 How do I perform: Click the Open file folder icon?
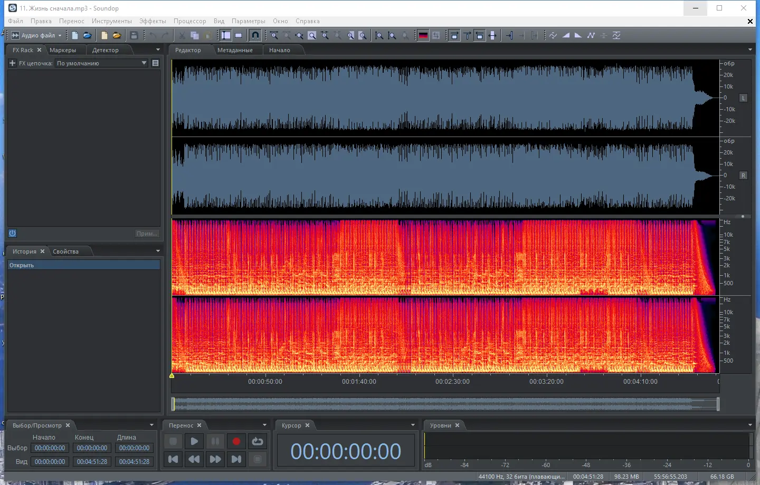[88, 35]
